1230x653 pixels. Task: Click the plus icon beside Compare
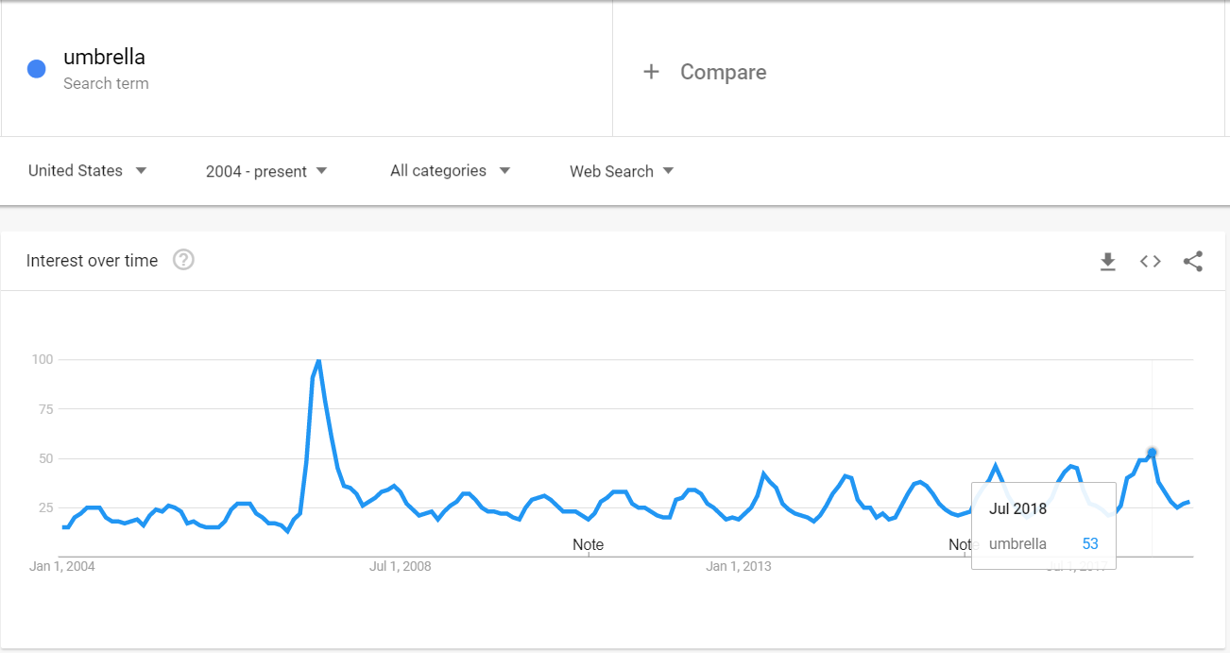[x=651, y=72]
